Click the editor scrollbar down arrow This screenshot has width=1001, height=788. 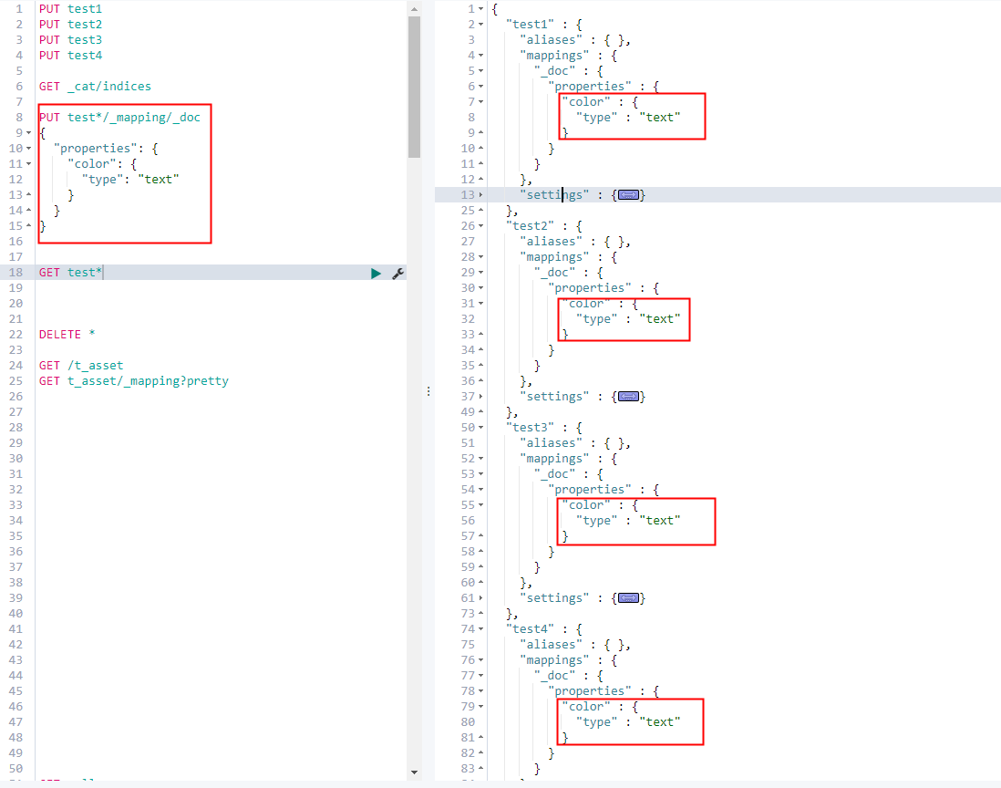pyautogui.click(x=414, y=772)
